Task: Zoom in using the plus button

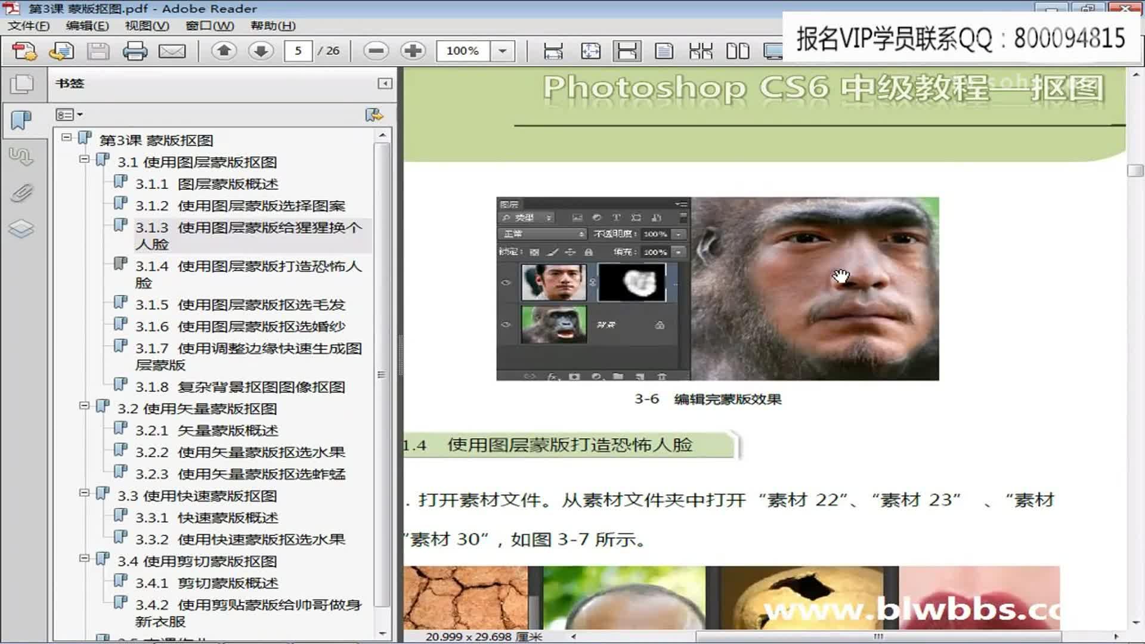Action: click(412, 51)
